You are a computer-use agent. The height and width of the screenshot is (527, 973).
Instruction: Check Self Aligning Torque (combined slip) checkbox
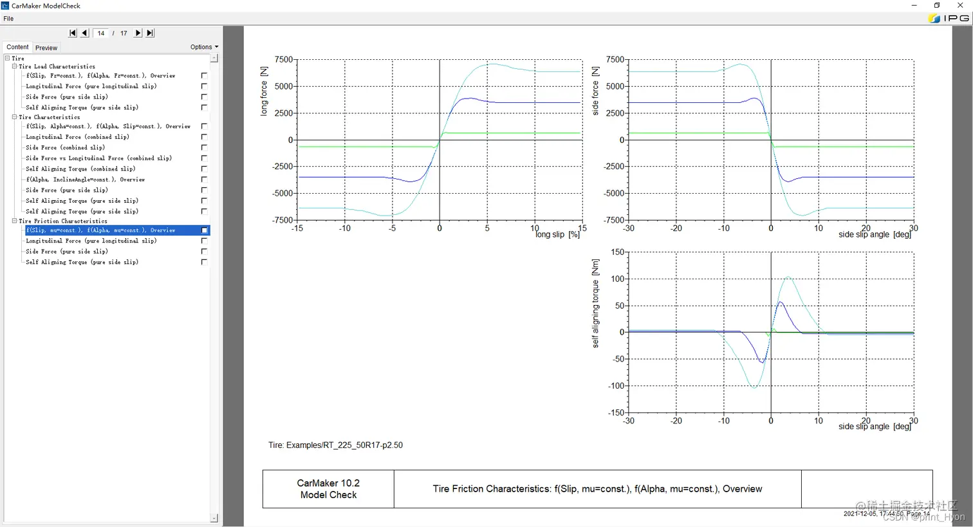pyautogui.click(x=204, y=169)
